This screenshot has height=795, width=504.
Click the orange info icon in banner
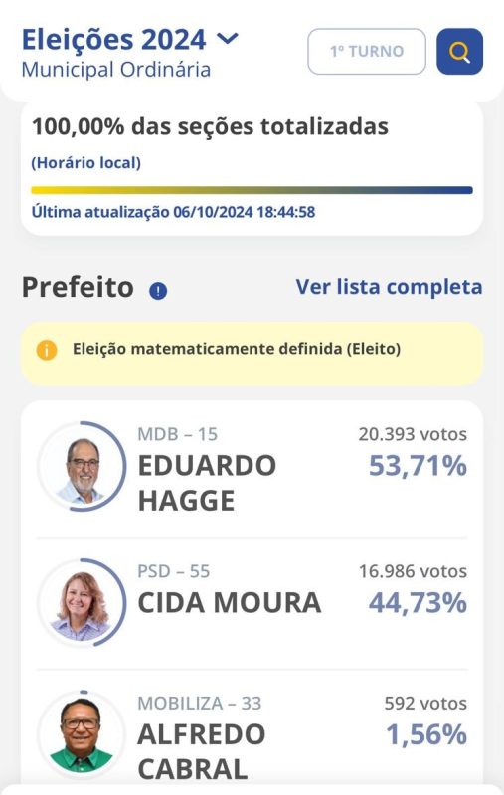point(46,350)
